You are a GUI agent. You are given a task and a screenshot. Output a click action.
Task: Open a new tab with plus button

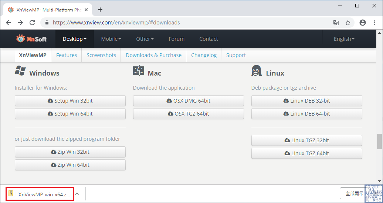tap(100, 10)
